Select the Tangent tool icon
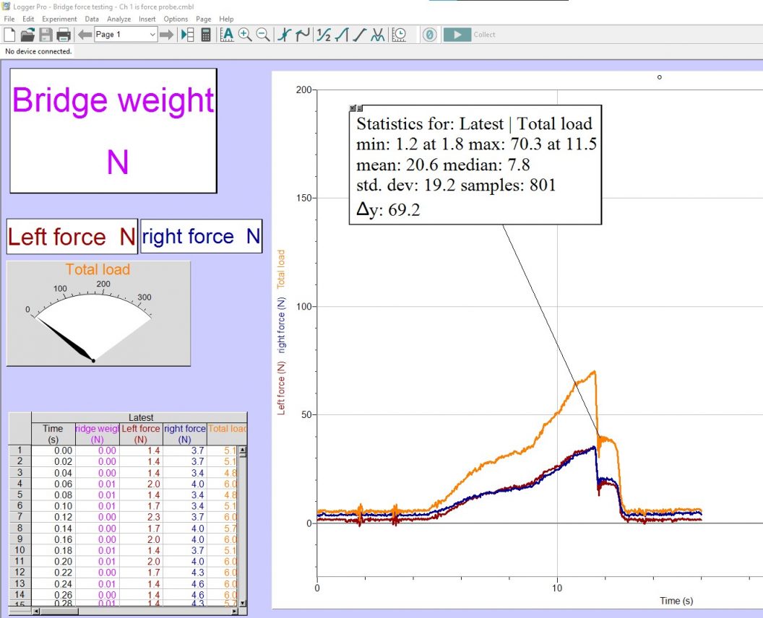 pyautogui.click(x=301, y=35)
